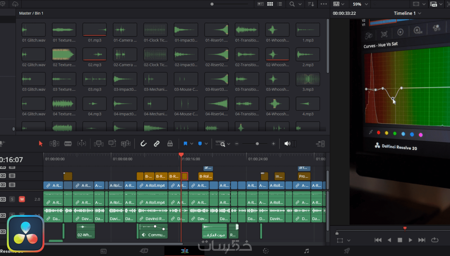
Task: Click the Insert Clip toolbar icon
Action: (98, 144)
